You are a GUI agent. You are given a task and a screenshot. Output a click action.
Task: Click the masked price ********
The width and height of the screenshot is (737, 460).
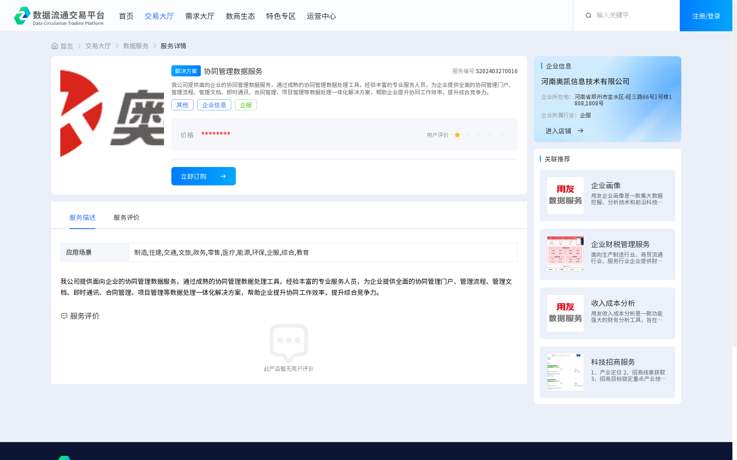pyautogui.click(x=216, y=134)
